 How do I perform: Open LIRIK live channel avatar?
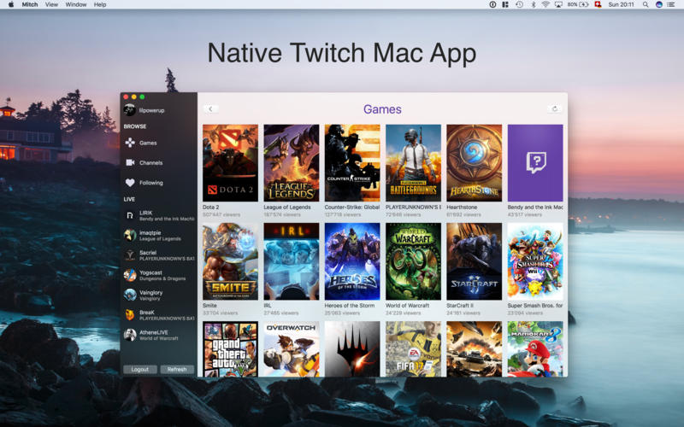pyautogui.click(x=130, y=215)
